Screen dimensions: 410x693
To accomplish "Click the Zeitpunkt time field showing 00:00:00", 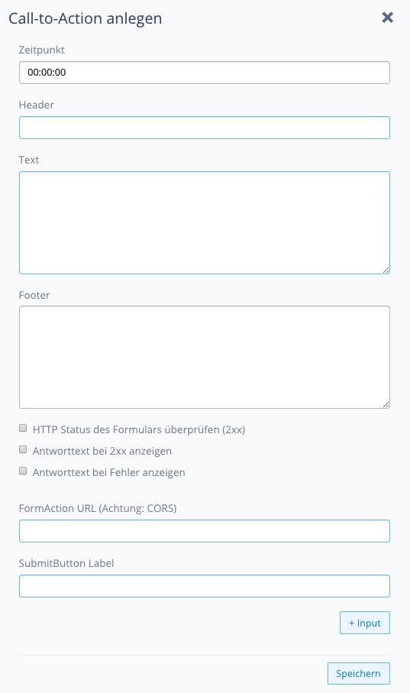I will [x=205, y=73].
